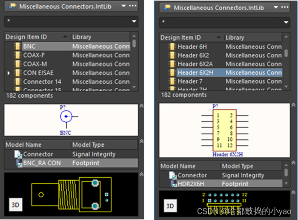Viewport: 298px width, 220px height.
Task: Toggle 3D view of BNC footprint preview
Action: pos(15,205)
